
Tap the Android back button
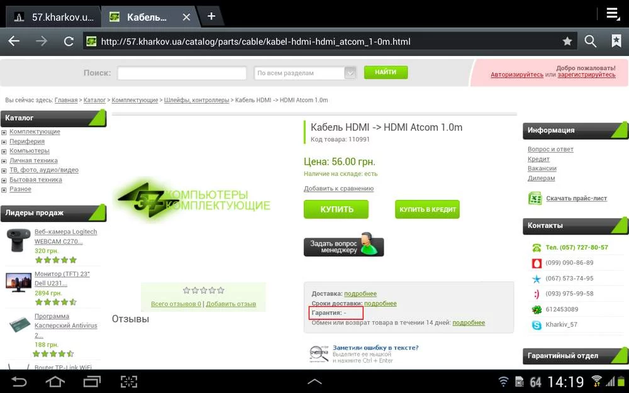[18, 382]
